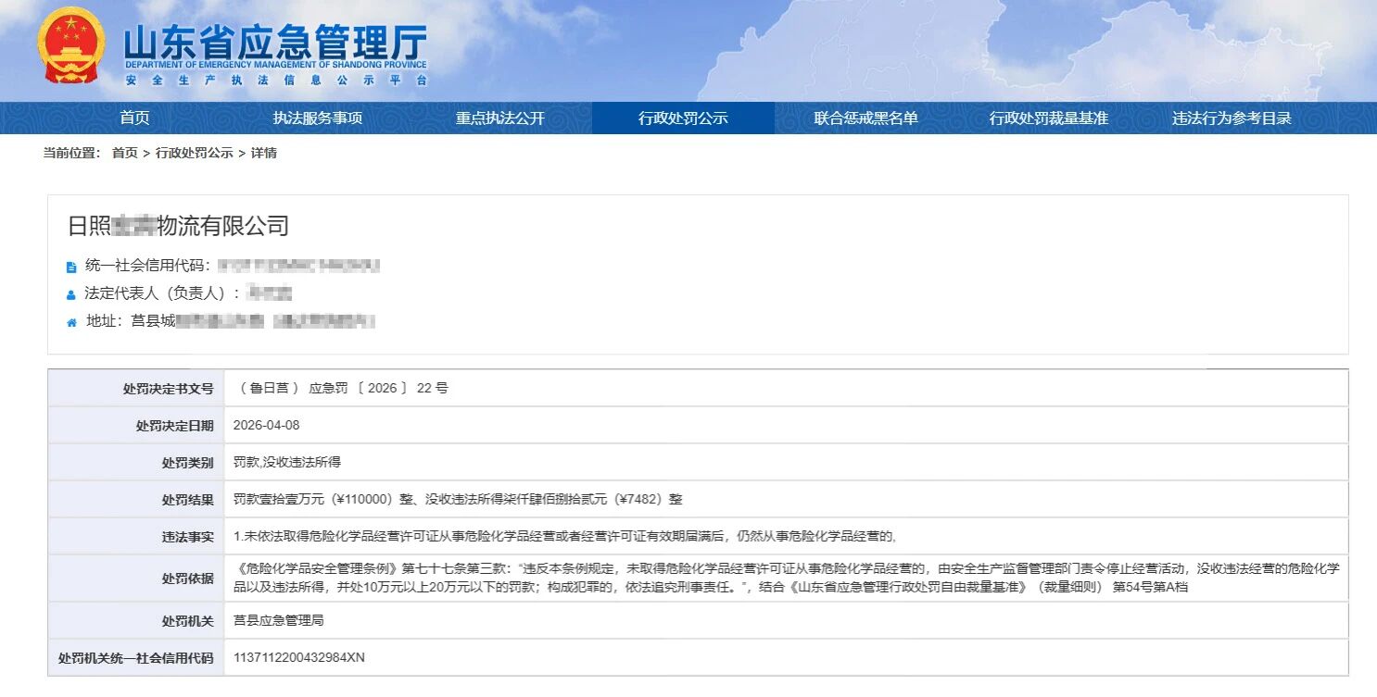Click the penalty date 2026-04-08
Viewport: 1377px width, 697px height.
pyautogui.click(x=267, y=425)
